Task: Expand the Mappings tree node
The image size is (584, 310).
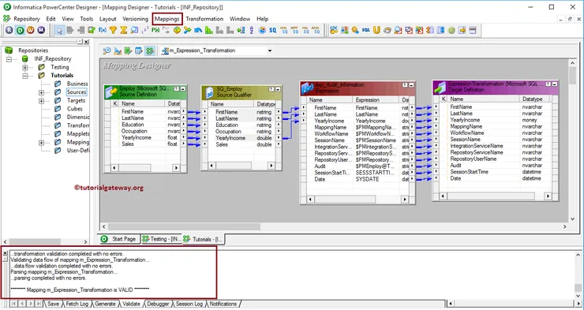Action: [41, 143]
